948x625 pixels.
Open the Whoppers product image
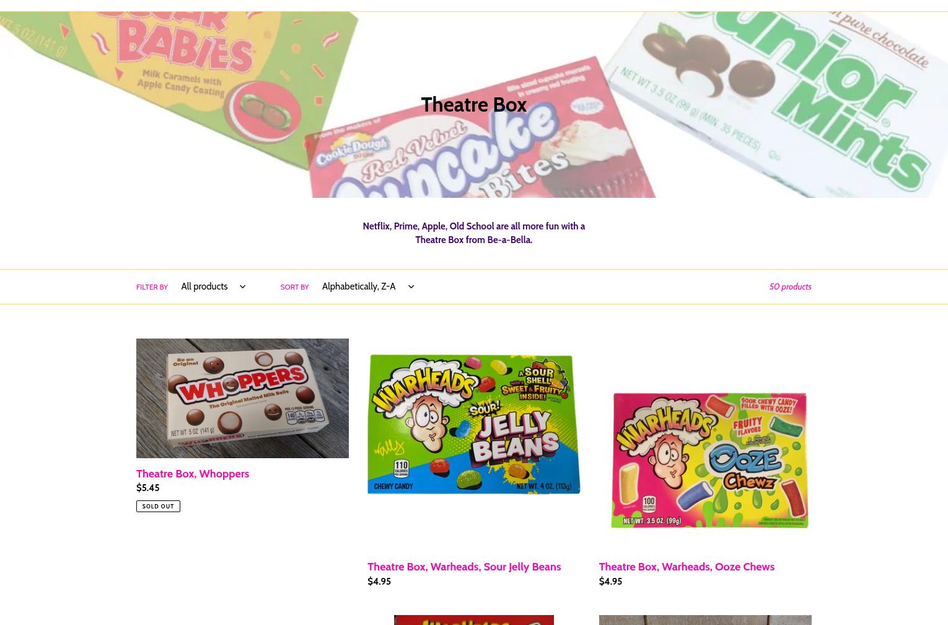pyautogui.click(x=242, y=398)
